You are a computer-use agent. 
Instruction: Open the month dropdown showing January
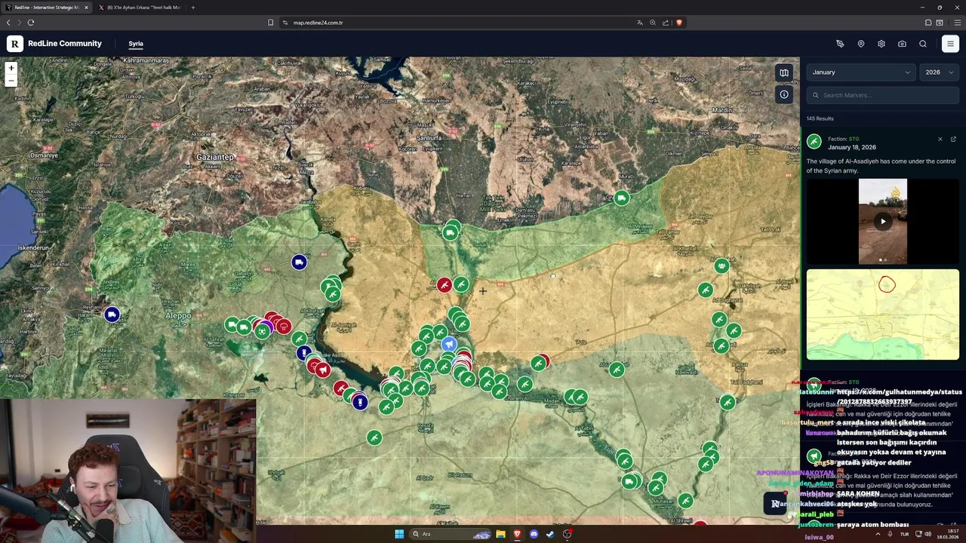[x=861, y=72]
